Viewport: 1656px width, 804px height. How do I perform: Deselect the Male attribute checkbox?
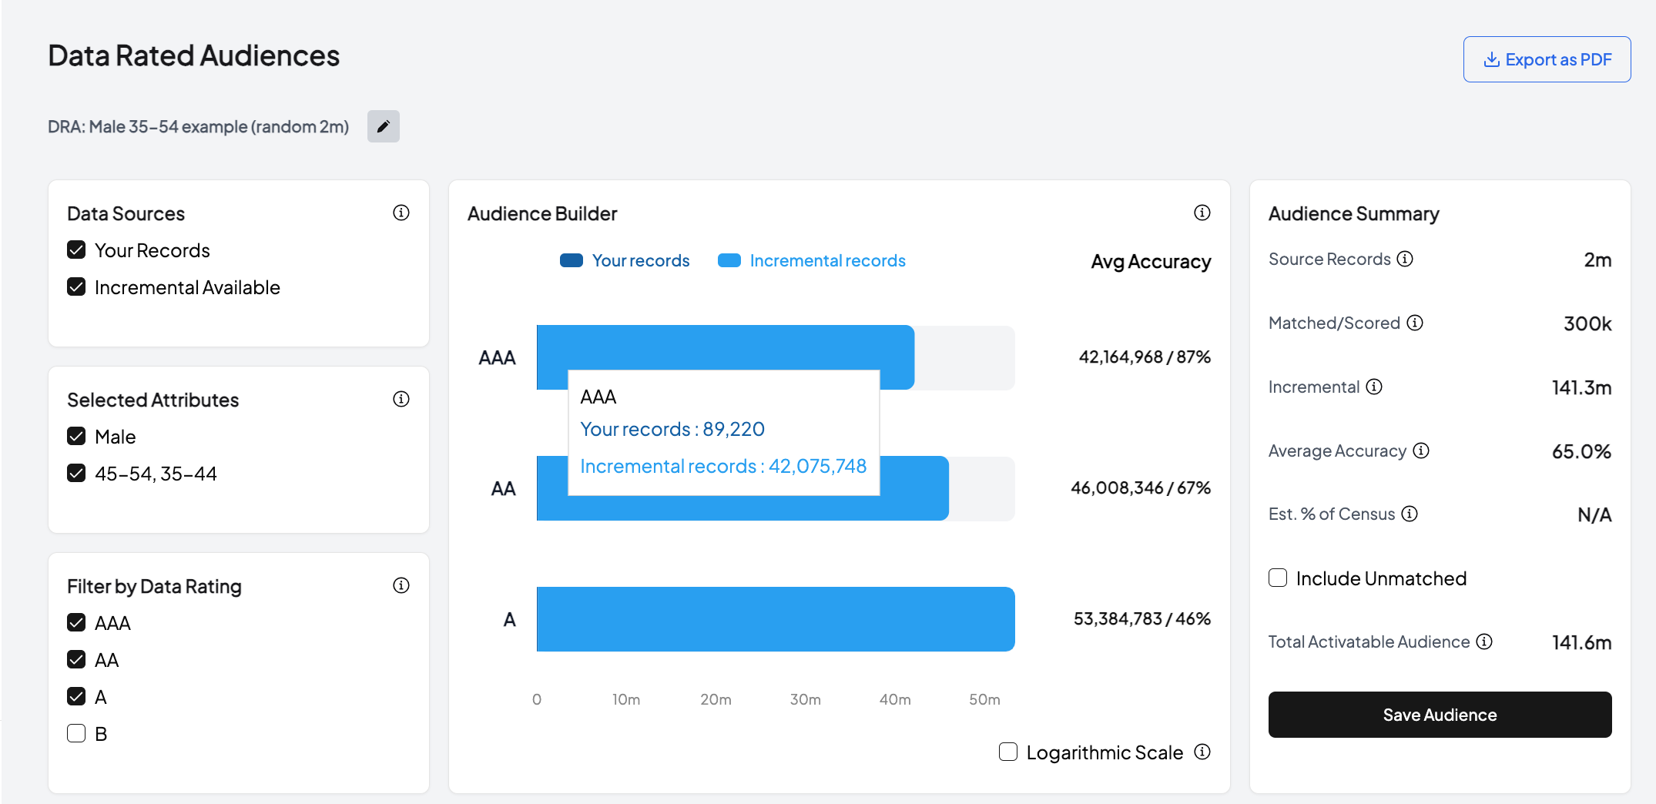76,436
